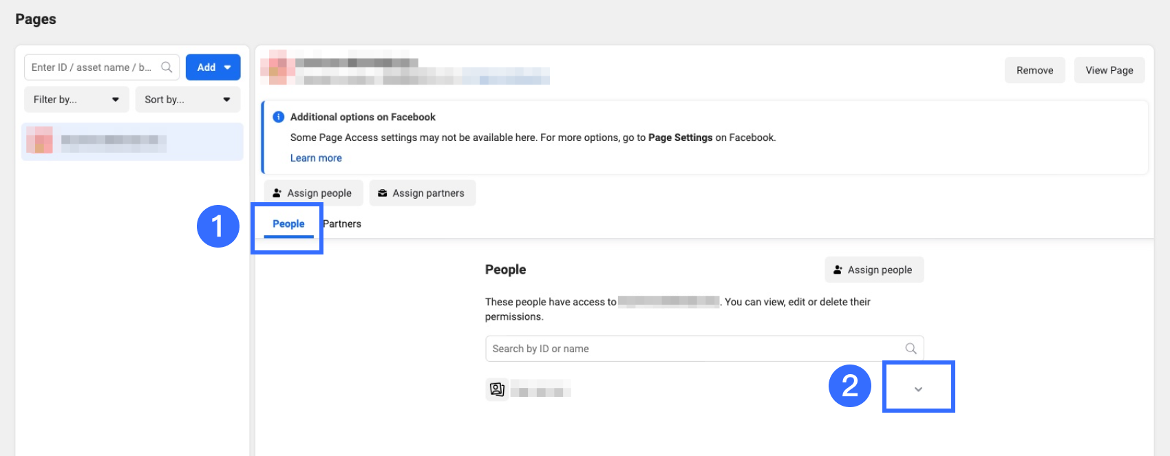Screen dimensions: 1170x456
Task: Click the page thumbnail in the left list
Action: pos(39,140)
